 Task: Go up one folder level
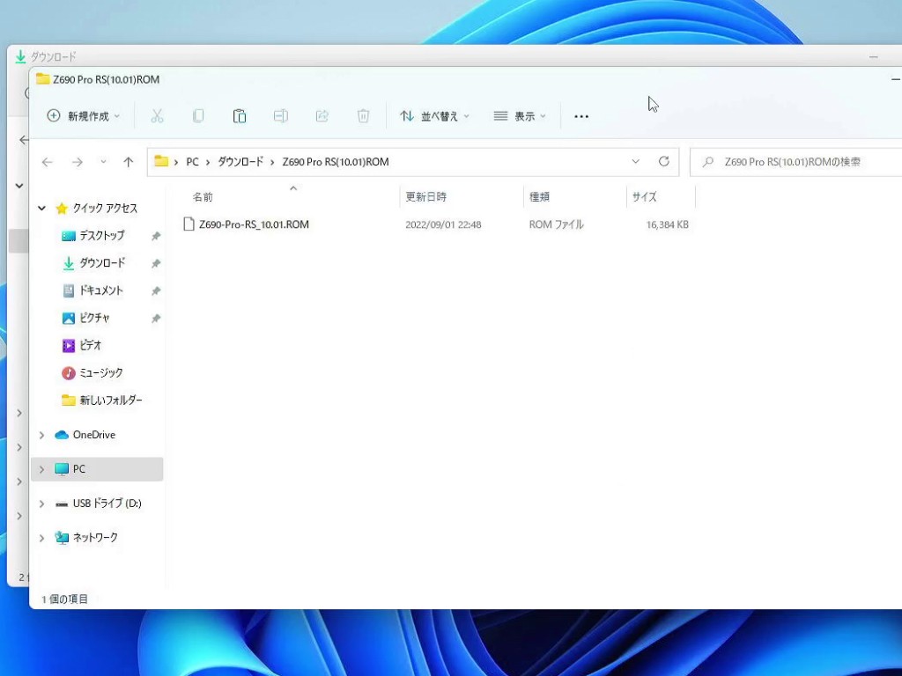click(129, 162)
